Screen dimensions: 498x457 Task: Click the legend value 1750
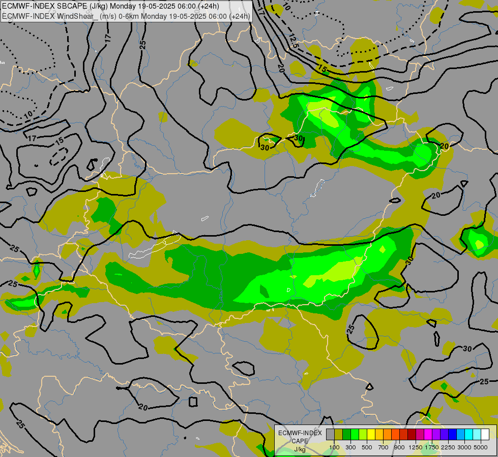click(432, 447)
